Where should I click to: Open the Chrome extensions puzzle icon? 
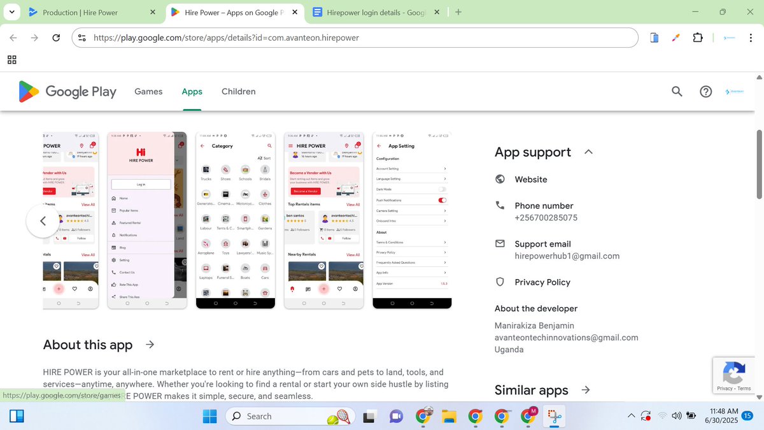(x=698, y=38)
